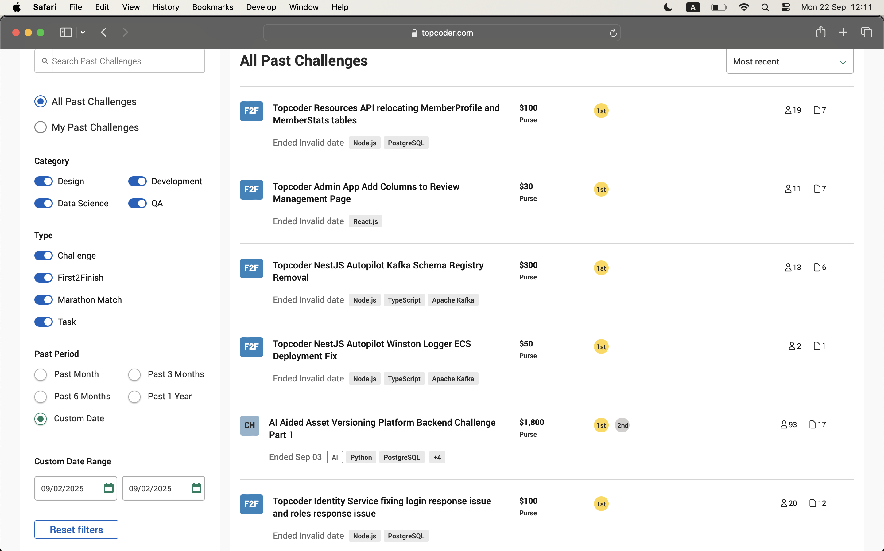Click the Safari share icon
The image size is (884, 551).
coord(821,33)
